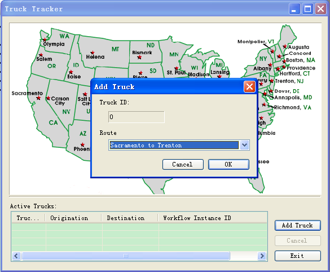Click the Sacramento star marker
330x272 pixels.
pos(38,98)
